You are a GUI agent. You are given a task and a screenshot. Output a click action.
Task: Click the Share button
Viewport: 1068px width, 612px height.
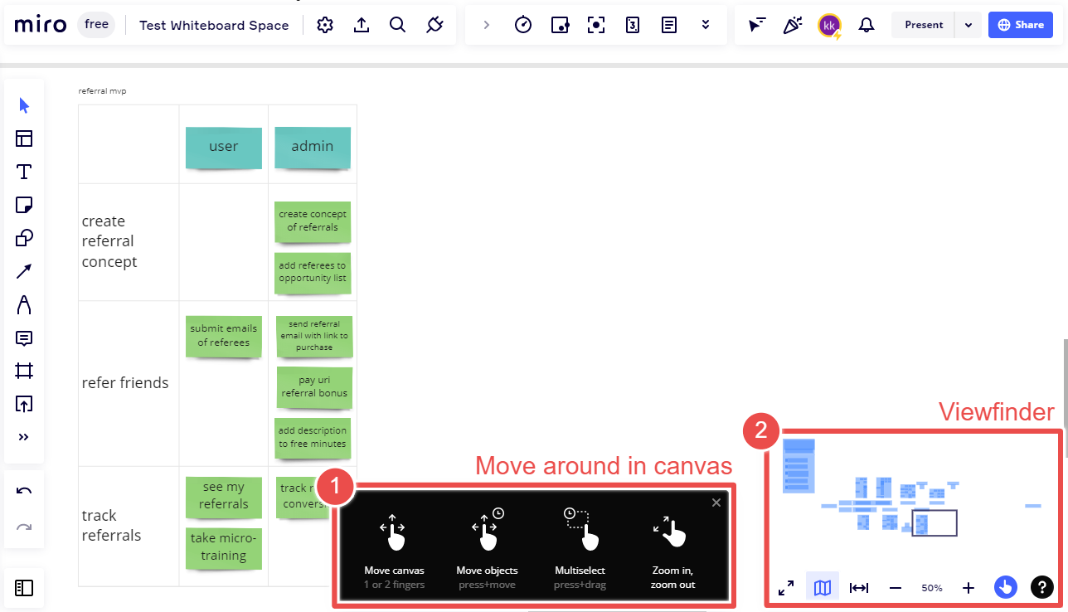(x=1021, y=25)
